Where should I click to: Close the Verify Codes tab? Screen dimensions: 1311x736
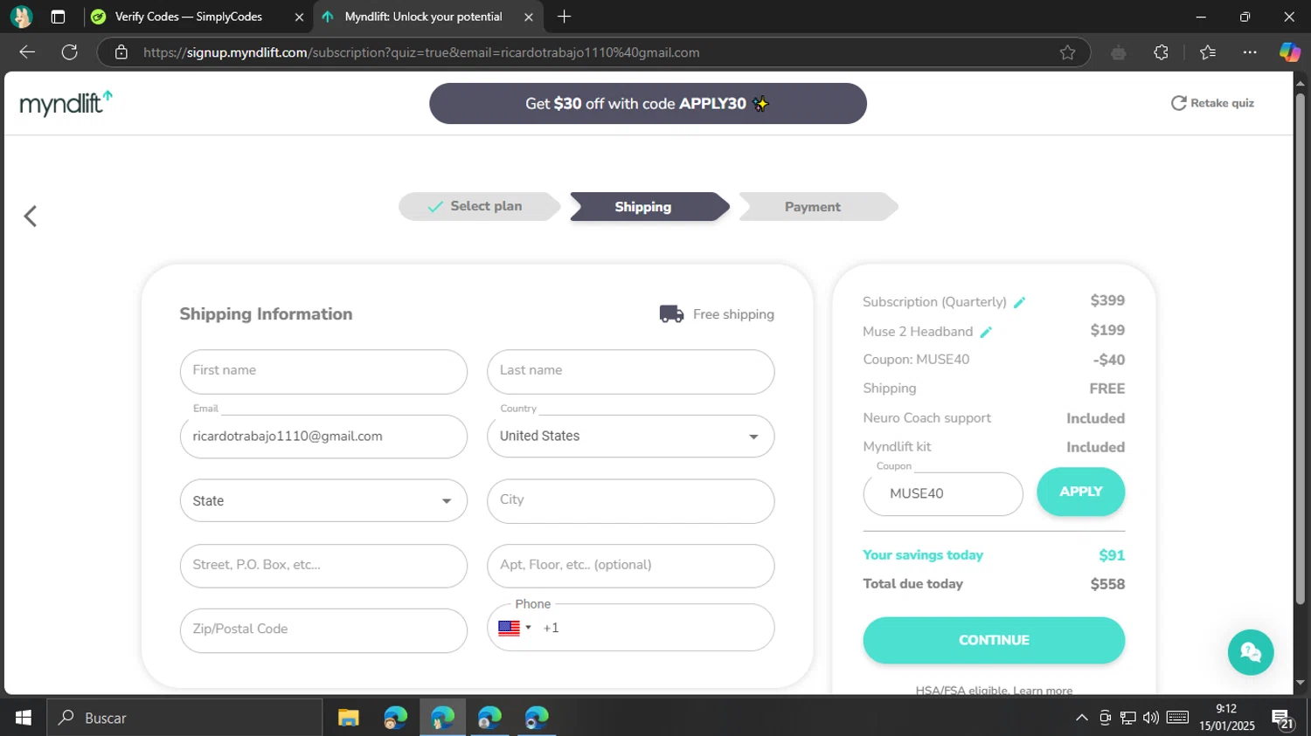tap(299, 17)
